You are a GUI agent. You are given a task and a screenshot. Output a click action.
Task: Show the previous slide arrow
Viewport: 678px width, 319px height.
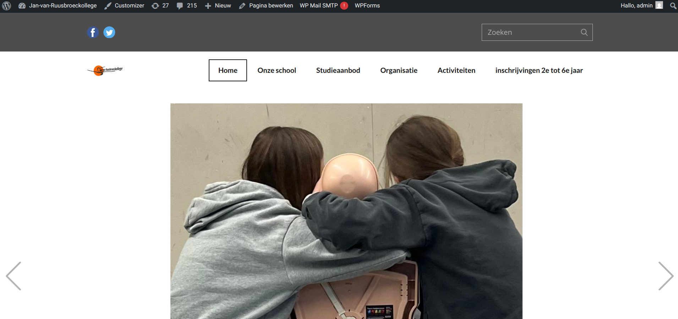click(x=13, y=276)
